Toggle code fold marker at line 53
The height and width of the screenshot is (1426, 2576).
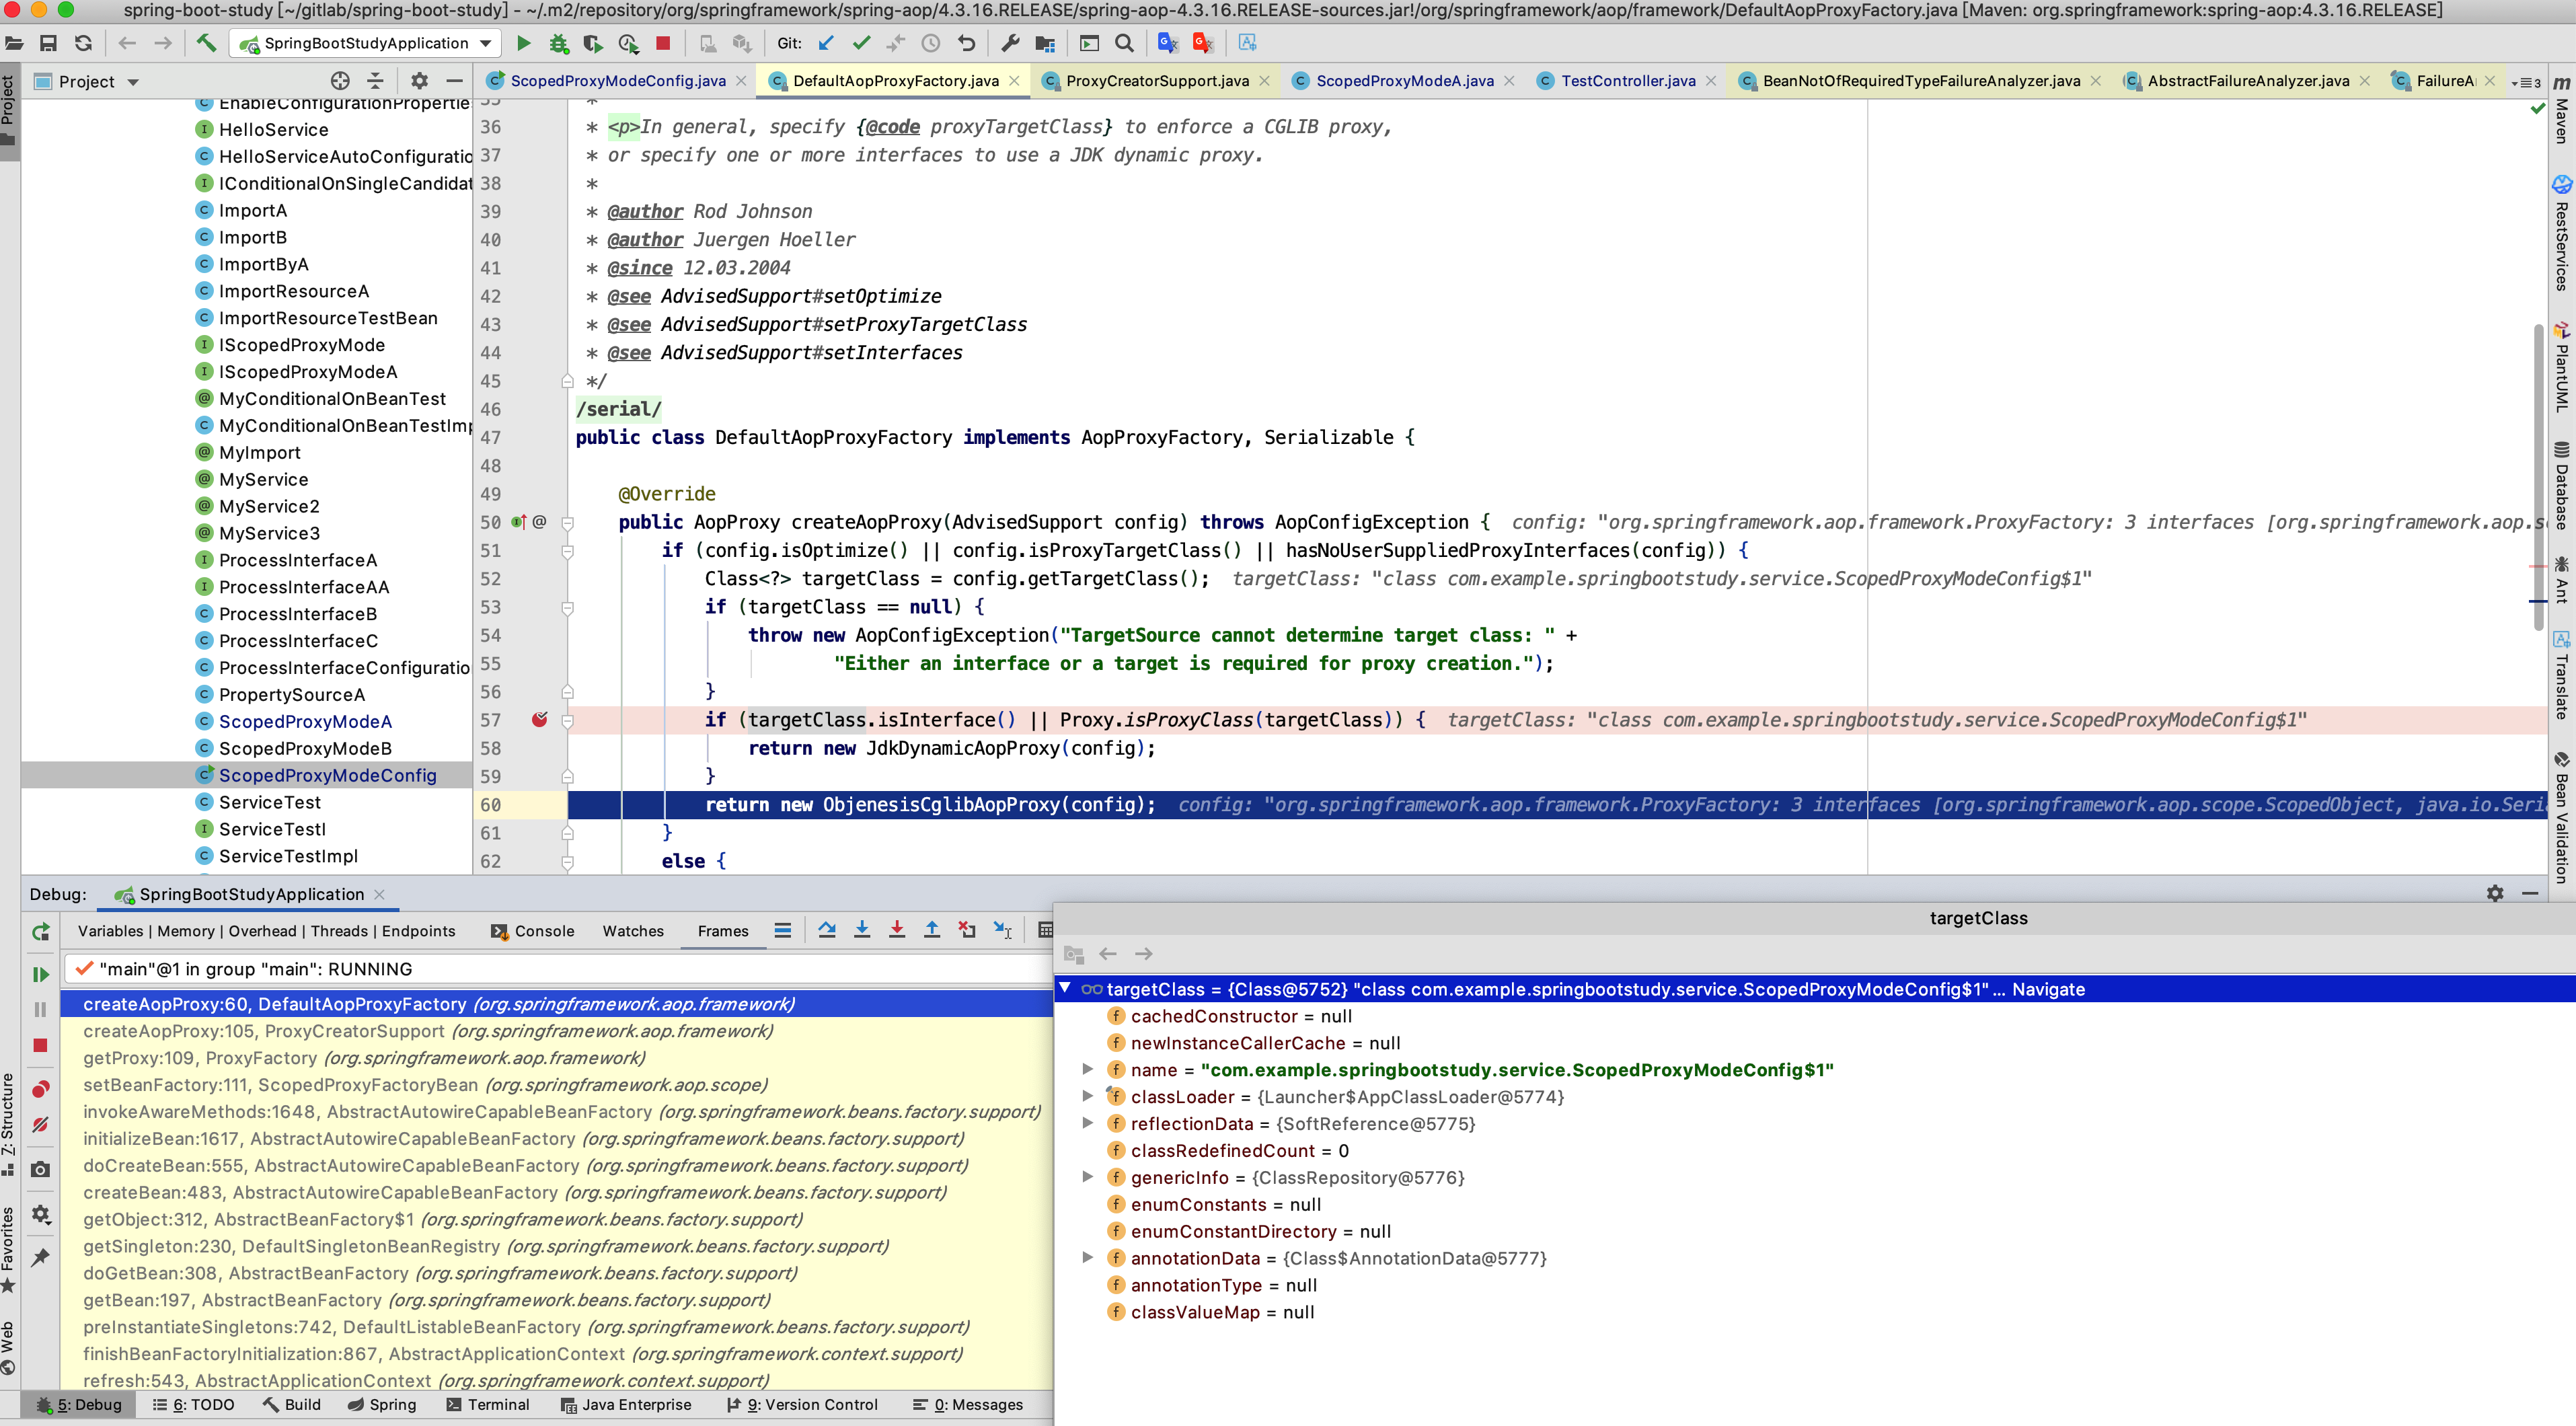click(x=567, y=607)
